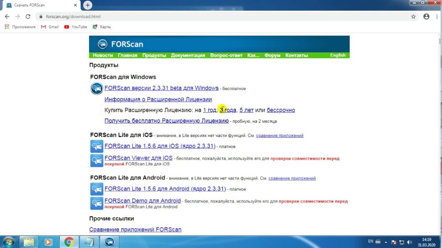Switch site language to English
442x248 pixels.
tap(338, 55)
